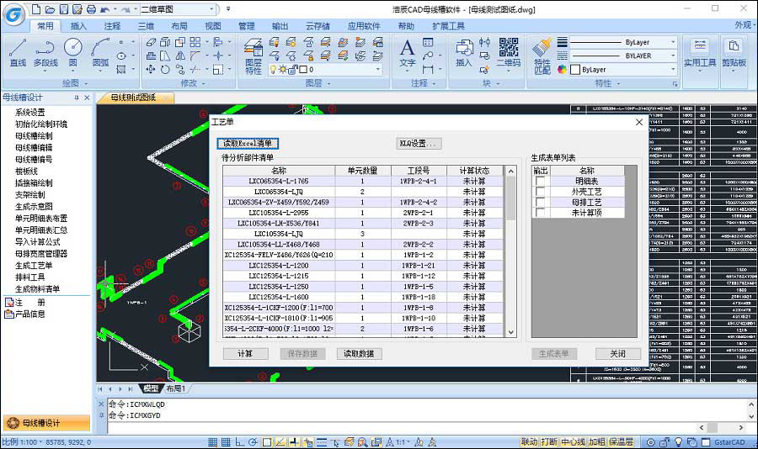This screenshot has width=758, height=449.
Task: Select the 多段线 polyline tool
Action: [x=45, y=53]
